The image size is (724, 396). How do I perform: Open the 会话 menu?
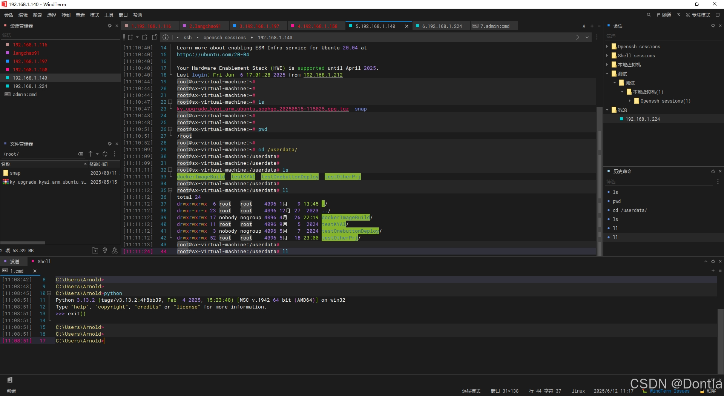point(9,15)
